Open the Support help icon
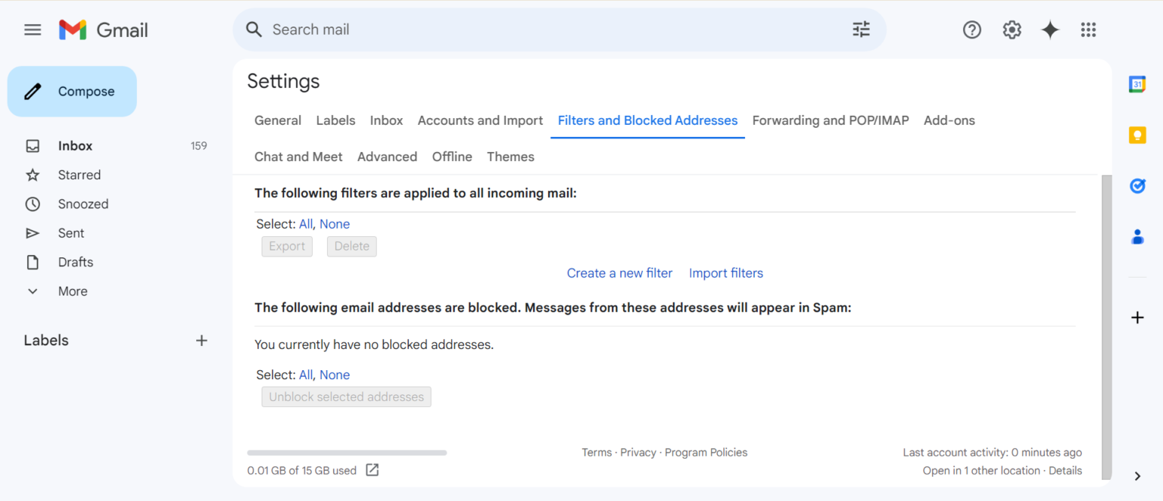The width and height of the screenshot is (1163, 501). tap(971, 30)
